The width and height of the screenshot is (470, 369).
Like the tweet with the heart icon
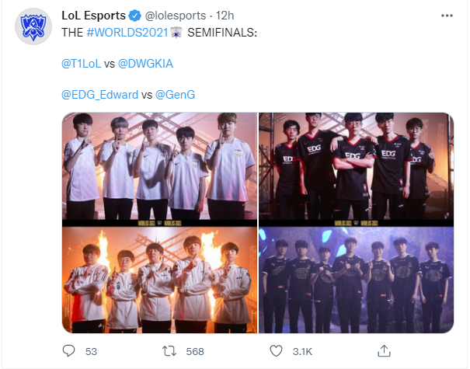[276, 351]
